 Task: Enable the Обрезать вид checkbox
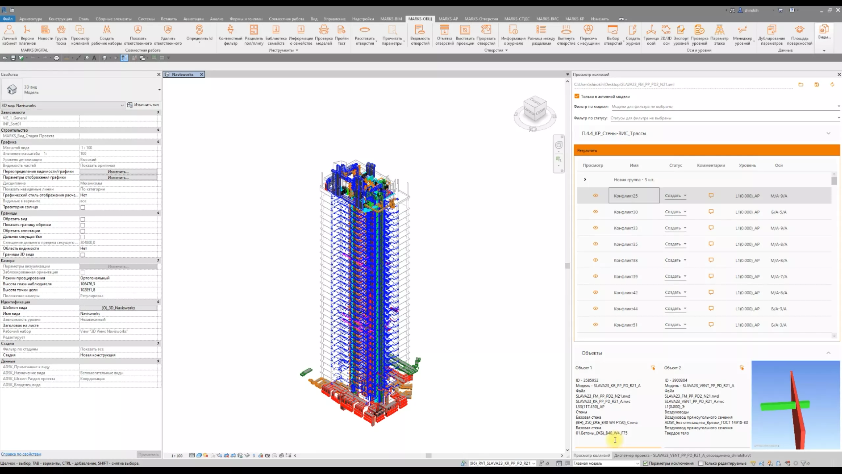click(83, 219)
